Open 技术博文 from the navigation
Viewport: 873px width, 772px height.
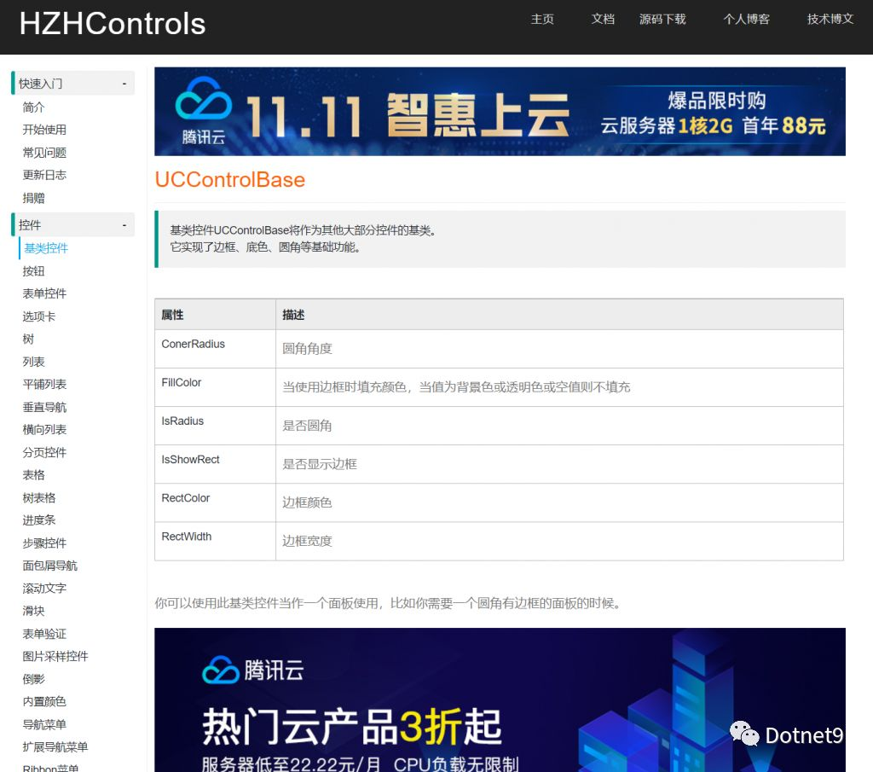(x=830, y=19)
